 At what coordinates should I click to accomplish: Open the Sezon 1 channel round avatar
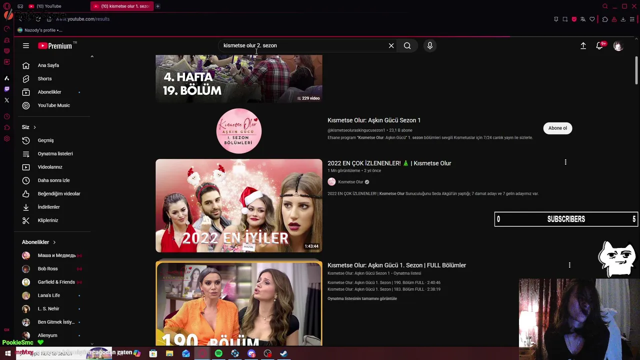239,130
